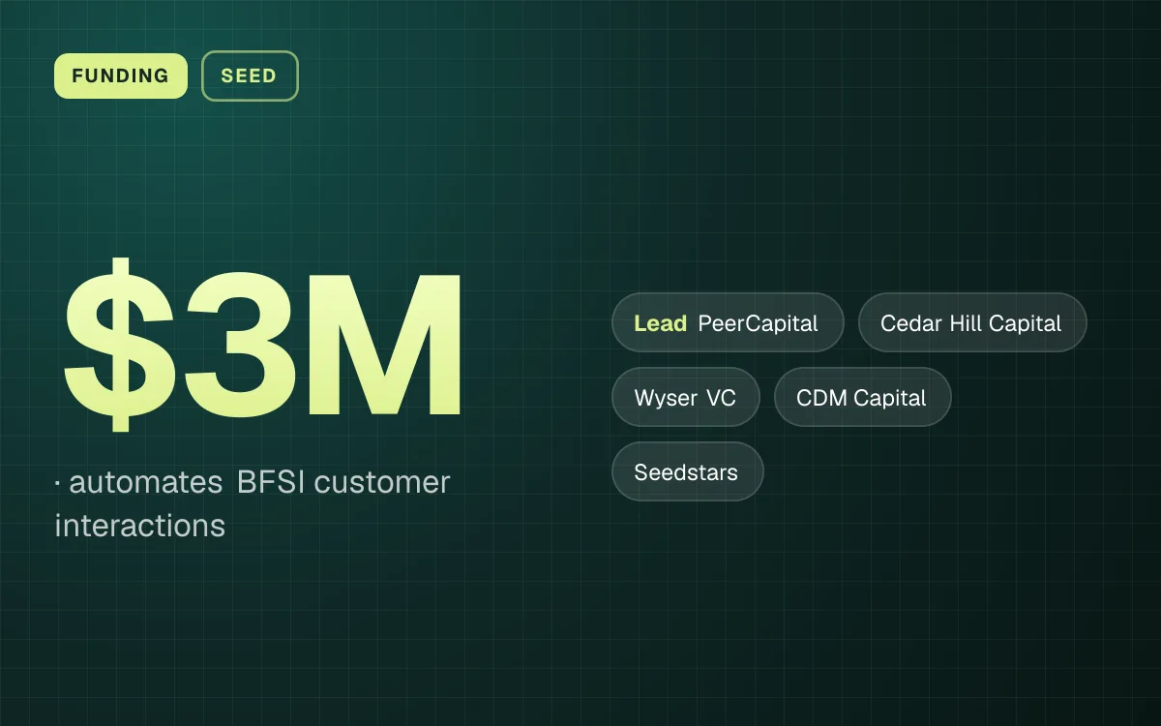Open the Seedstars investor pill
This screenshot has width=1161, height=726.
click(688, 471)
